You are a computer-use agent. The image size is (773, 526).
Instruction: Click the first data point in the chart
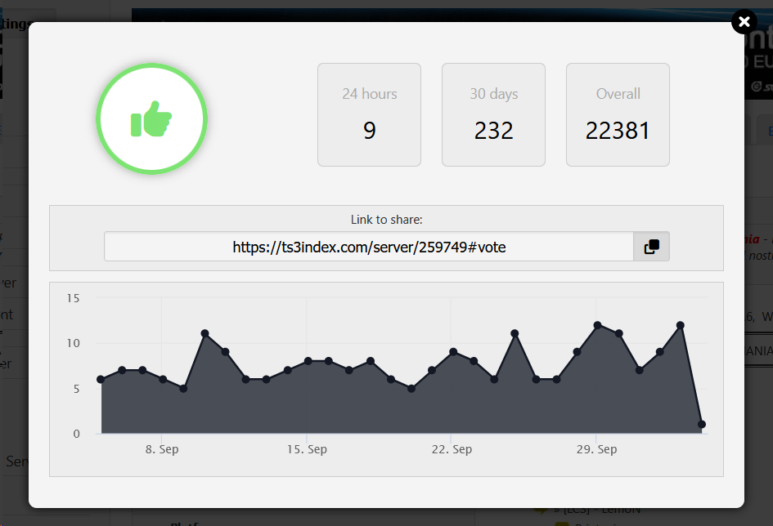[x=101, y=379]
